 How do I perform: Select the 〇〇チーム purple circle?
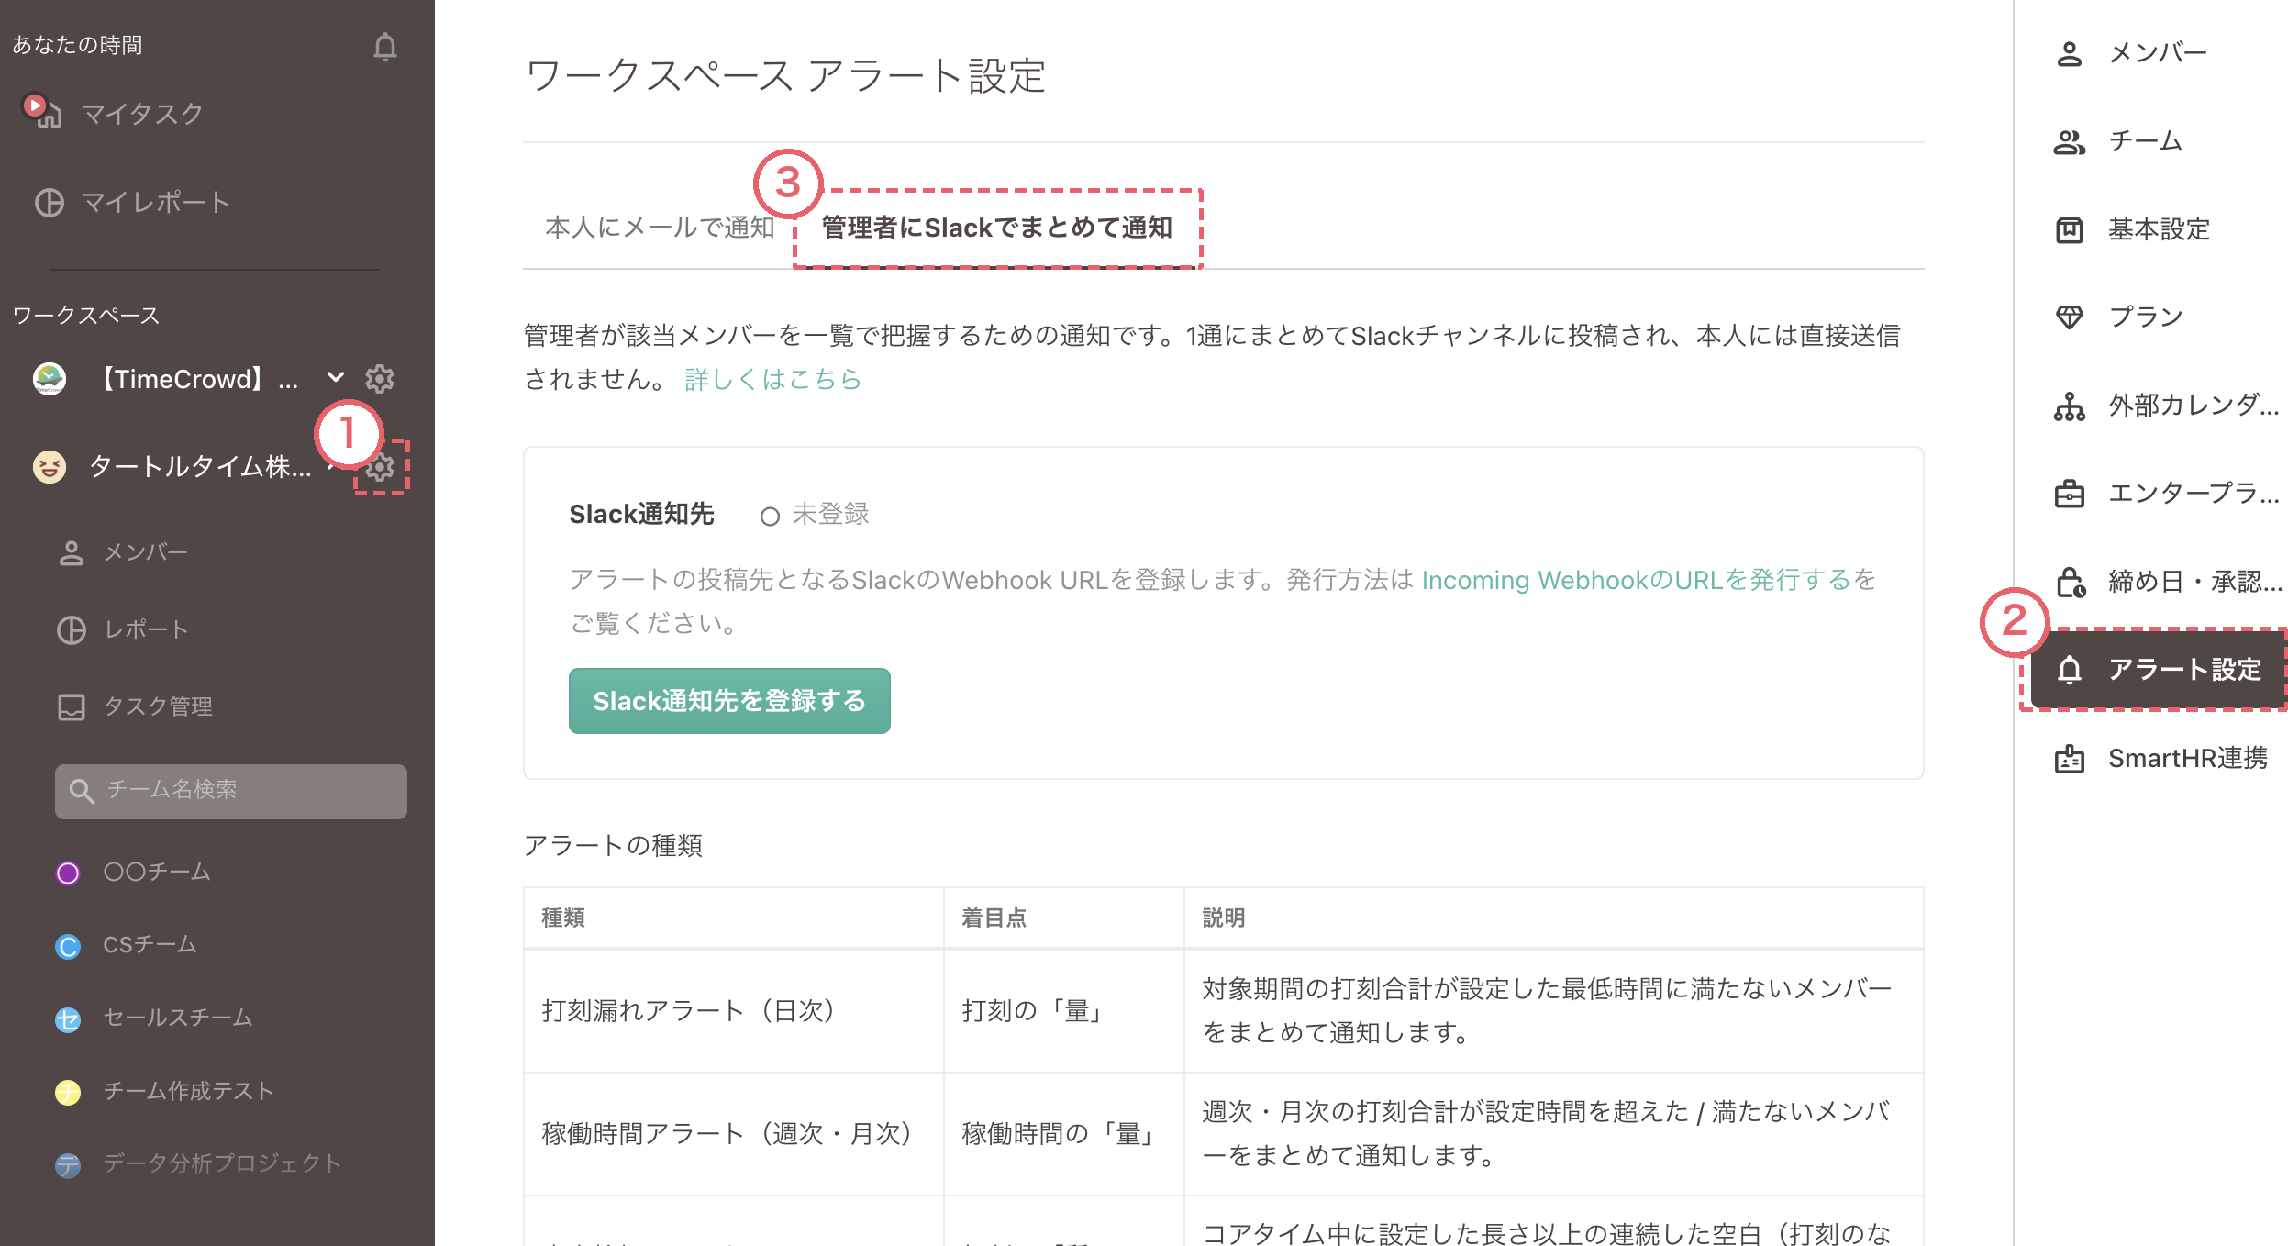pos(68,873)
